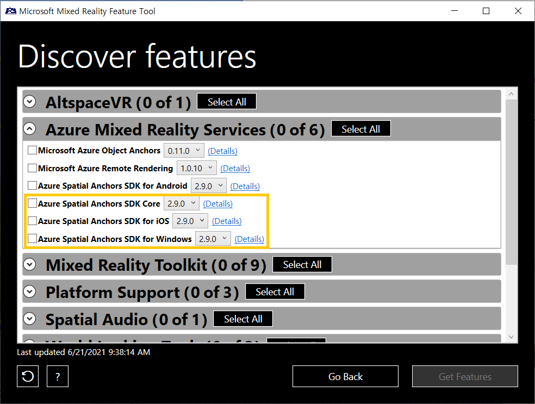Click the scrollbar down arrow

(511, 337)
